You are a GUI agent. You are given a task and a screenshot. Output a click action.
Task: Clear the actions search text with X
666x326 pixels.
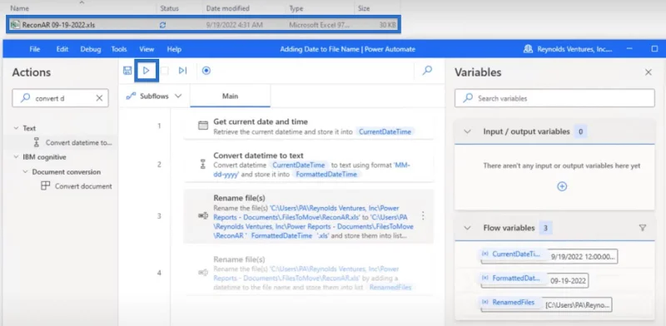[99, 98]
